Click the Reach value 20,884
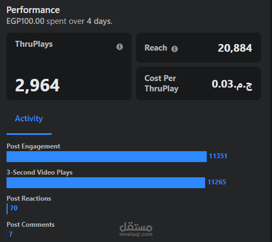This screenshot has height=242, width=272. pos(235,48)
